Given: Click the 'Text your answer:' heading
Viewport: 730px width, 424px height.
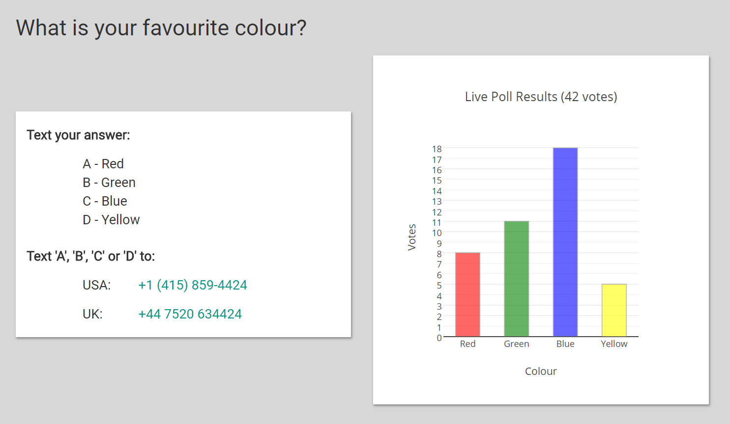Looking at the screenshot, I should point(79,135).
